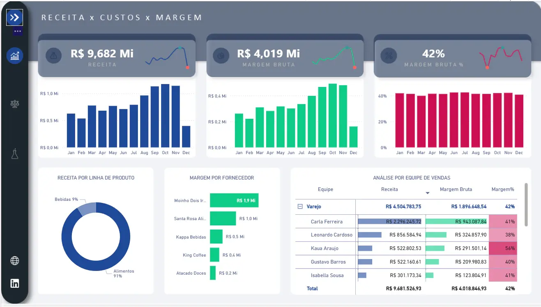Open the three-dots more options menu
Viewport: 541px width, 307px height.
point(18,31)
